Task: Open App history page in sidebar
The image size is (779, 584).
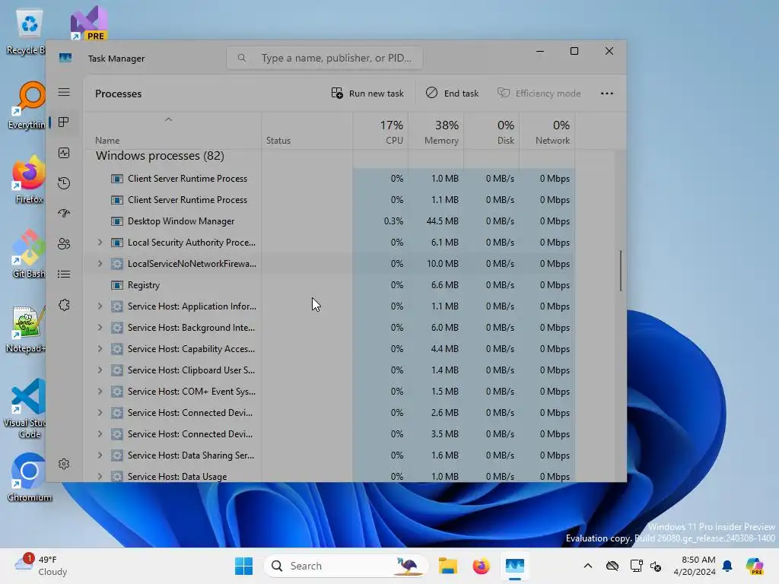Action: (64, 183)
